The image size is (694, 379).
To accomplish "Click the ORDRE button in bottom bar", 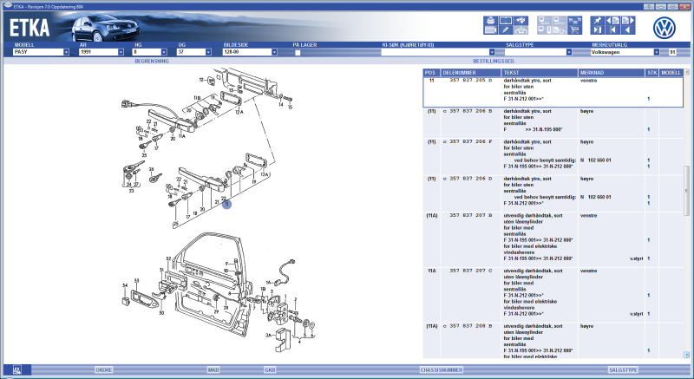I will click(x=103, y=370).
